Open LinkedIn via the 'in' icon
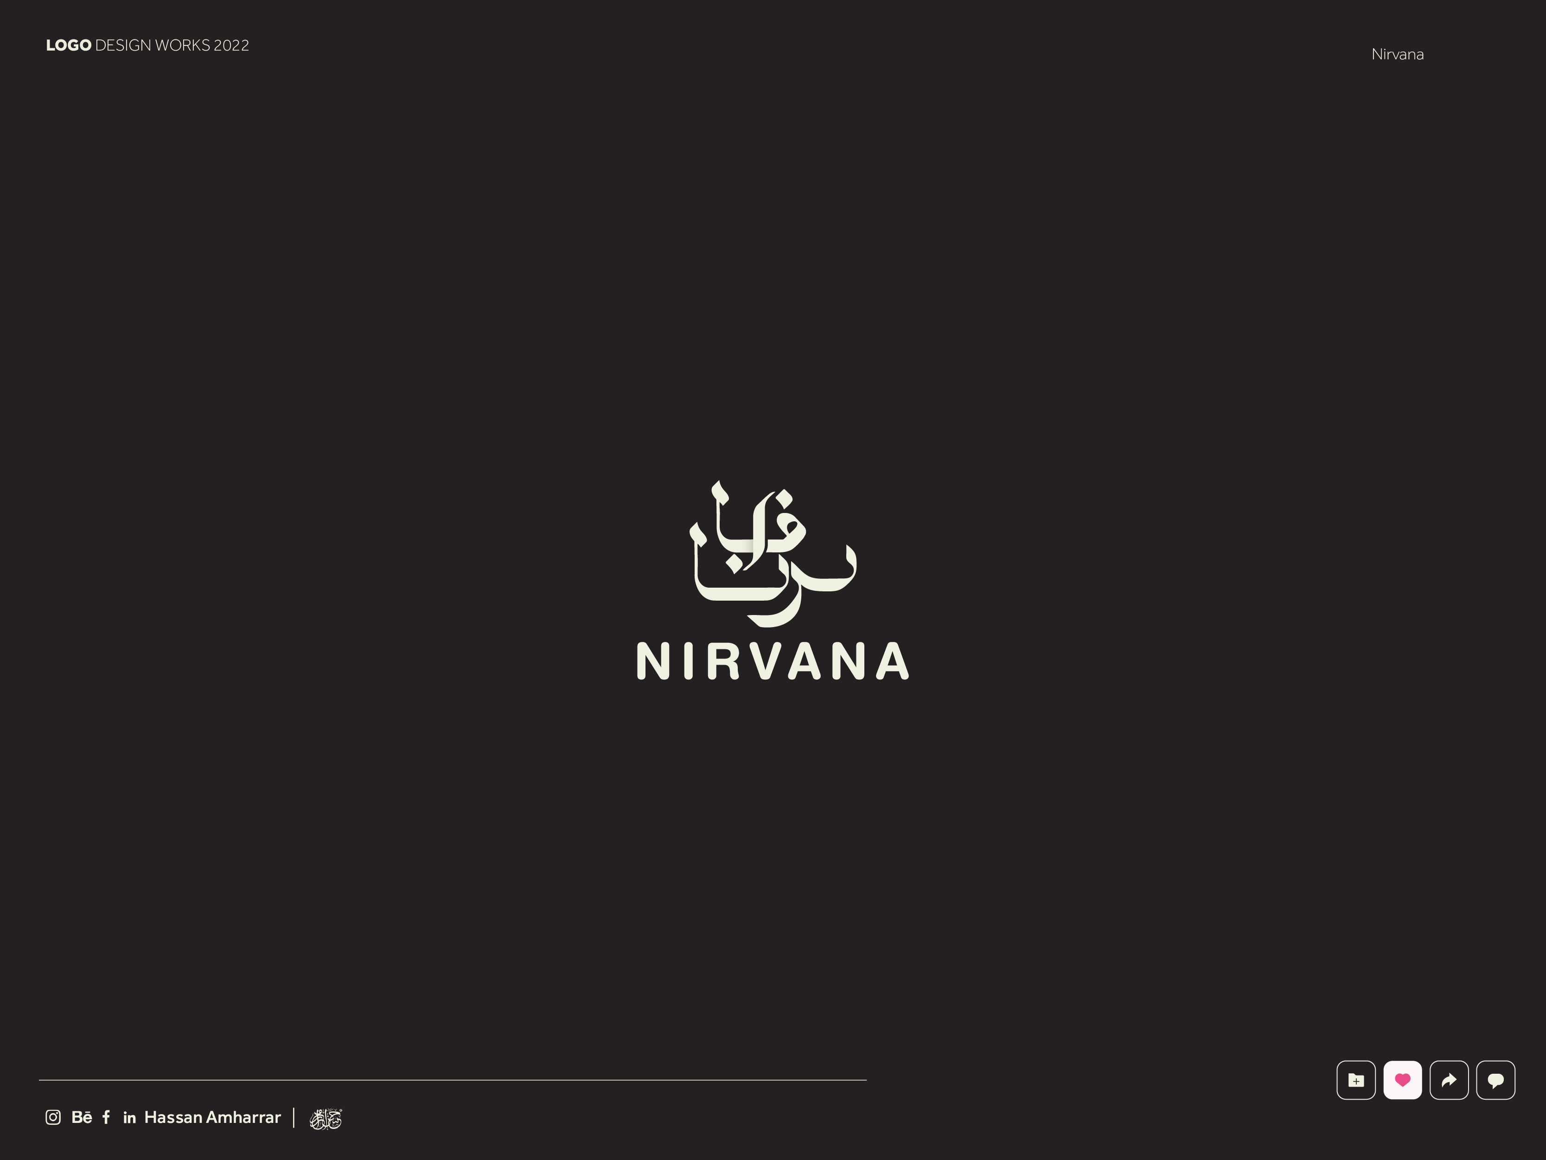The height and width of the screenshot is (1160, 1546). pyautogui.click(x=129, y=1117)
